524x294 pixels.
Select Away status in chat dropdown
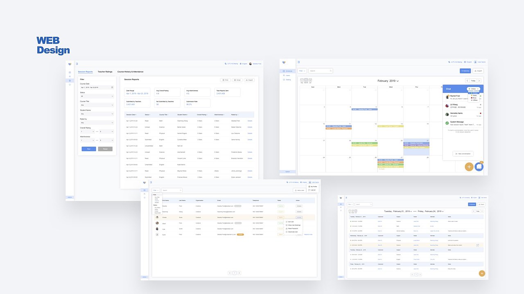point(474,95)
